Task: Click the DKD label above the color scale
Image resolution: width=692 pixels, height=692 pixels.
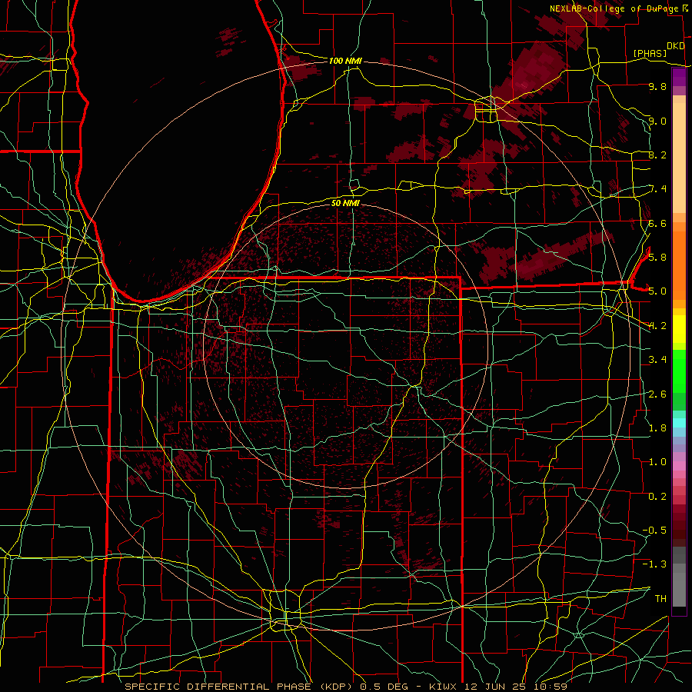Action: click(x=676, y=46)
